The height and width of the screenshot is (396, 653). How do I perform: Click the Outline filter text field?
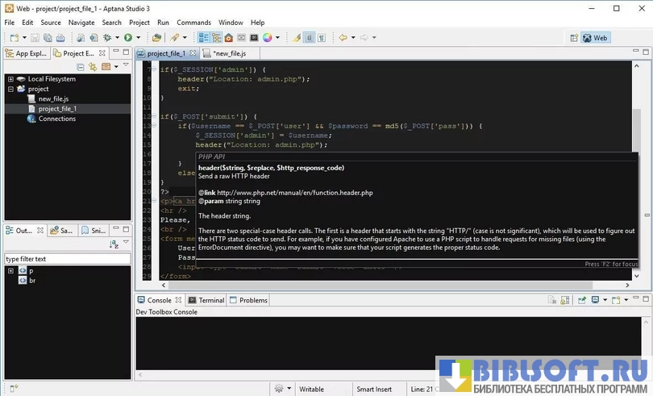(67, 259)
